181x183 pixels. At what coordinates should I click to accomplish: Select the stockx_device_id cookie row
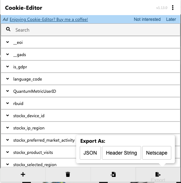pyautogui.click(x=90, y=115)
